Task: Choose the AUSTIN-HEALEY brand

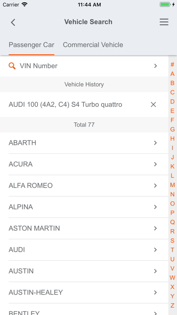Action: click(x=84, y=292)
